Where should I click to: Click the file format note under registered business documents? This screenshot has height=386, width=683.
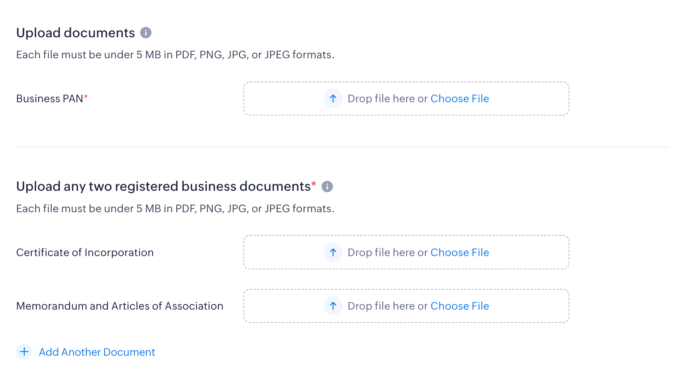click(175, 208)
